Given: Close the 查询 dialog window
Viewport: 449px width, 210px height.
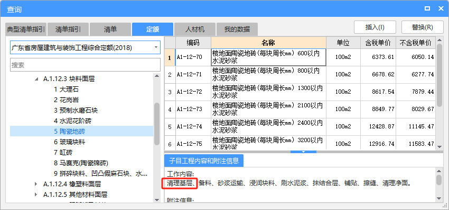Looking at the screenshot, I should 441,9.
